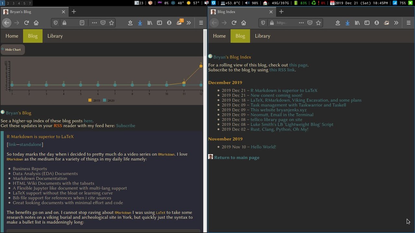Click back arrow in Bryan's Blog window
Viewport: 415px width, 233px height.
click(x=6, y=23)
